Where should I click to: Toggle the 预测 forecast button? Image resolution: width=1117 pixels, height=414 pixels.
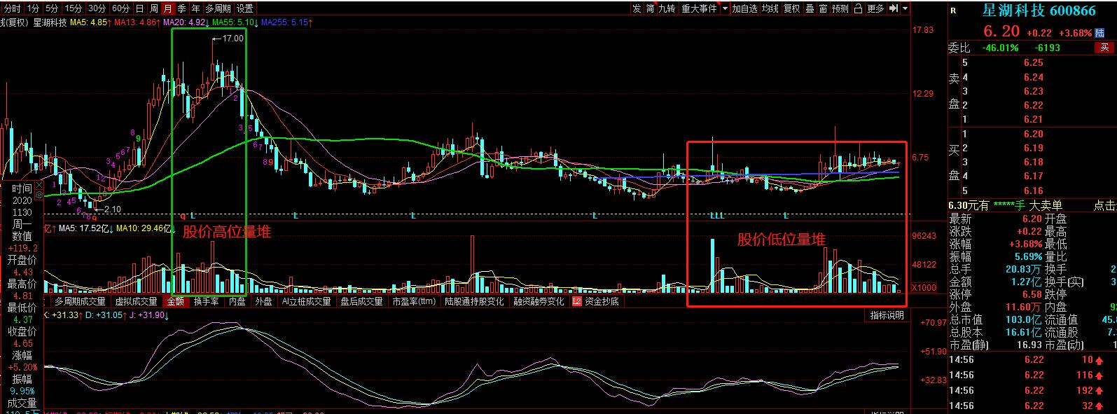(840, 8)
